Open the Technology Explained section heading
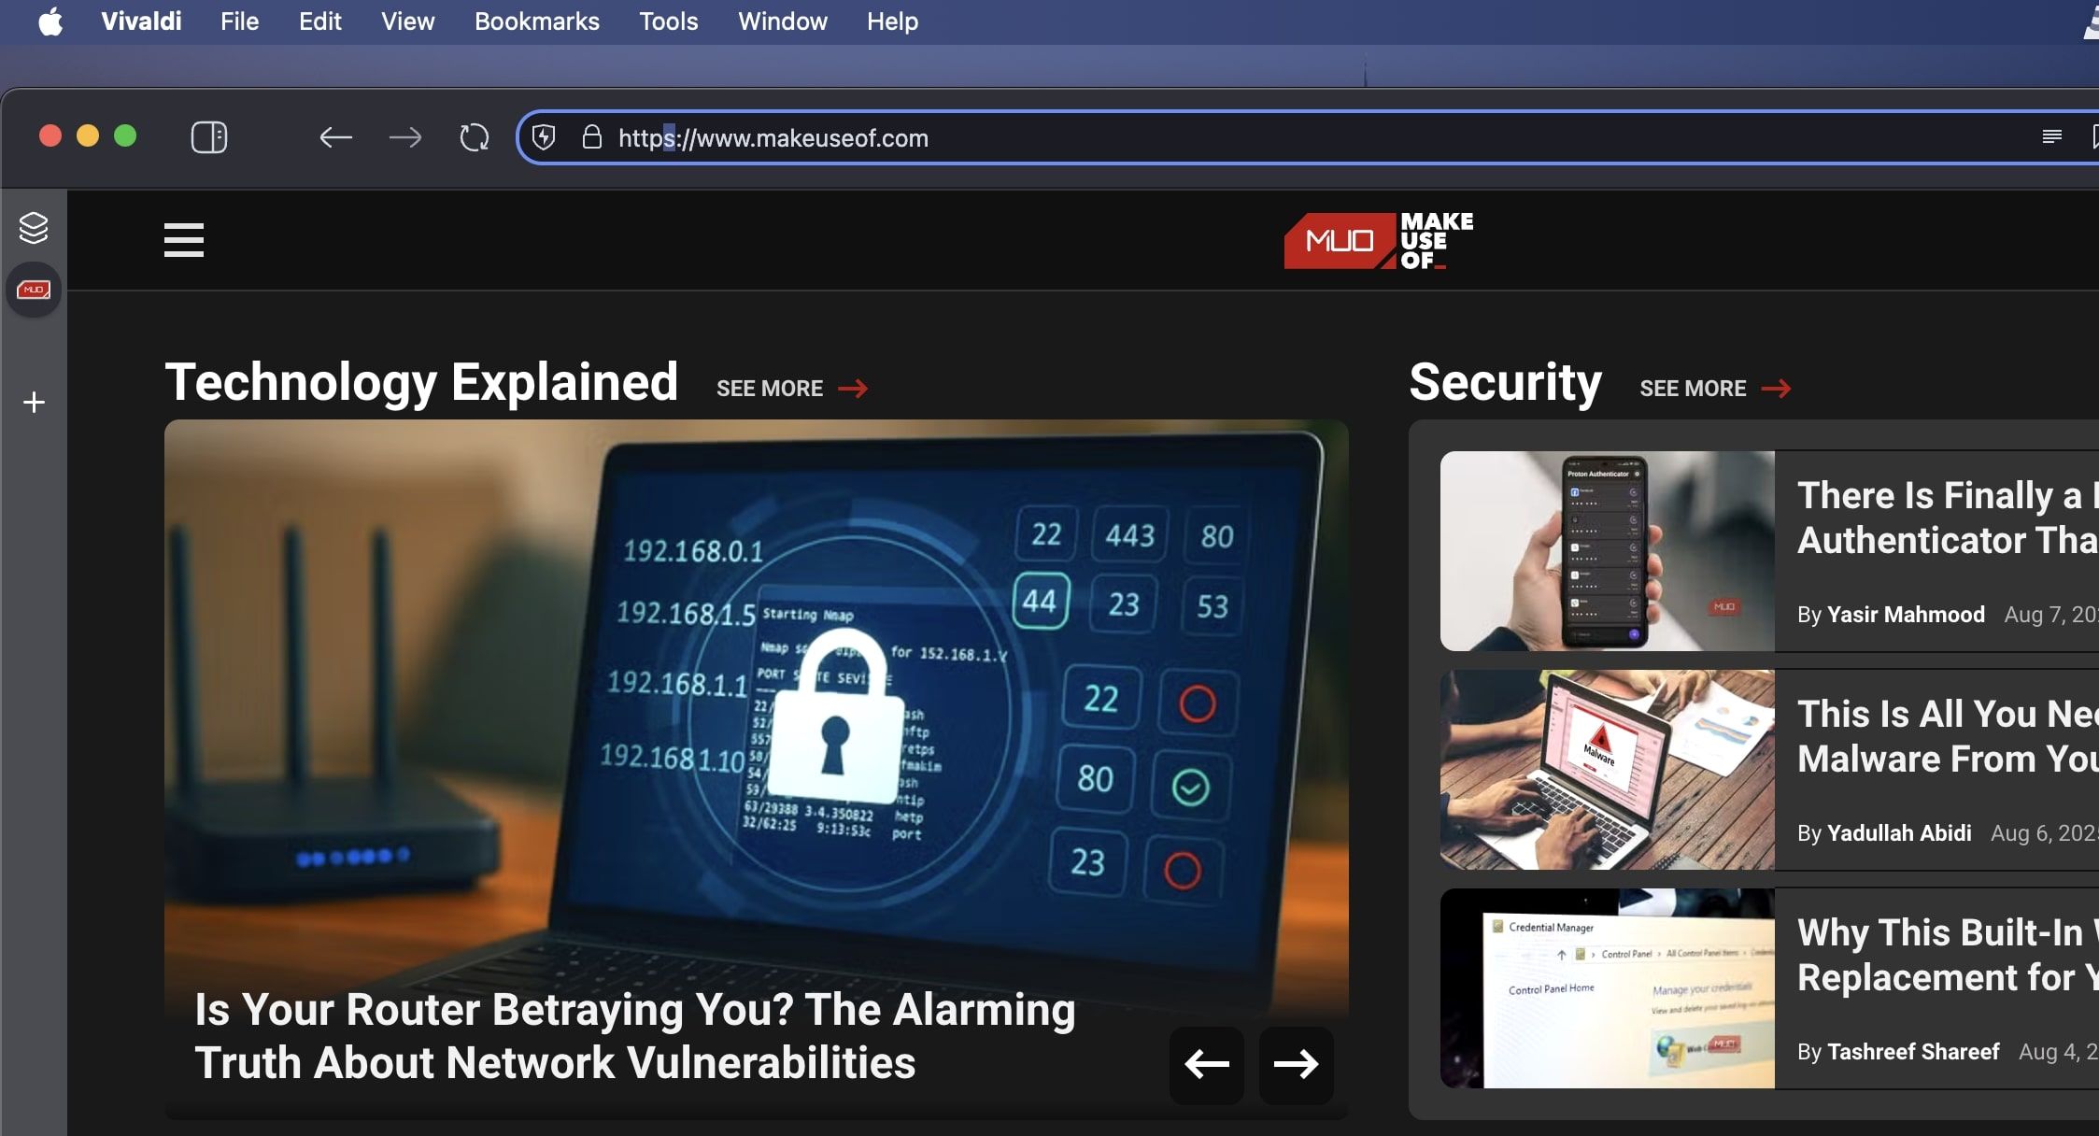 (421, 382)
